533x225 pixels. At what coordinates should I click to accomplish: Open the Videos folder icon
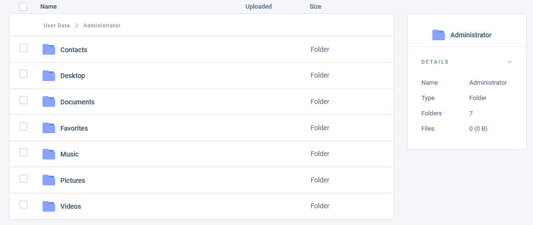[x=49, y=206]
